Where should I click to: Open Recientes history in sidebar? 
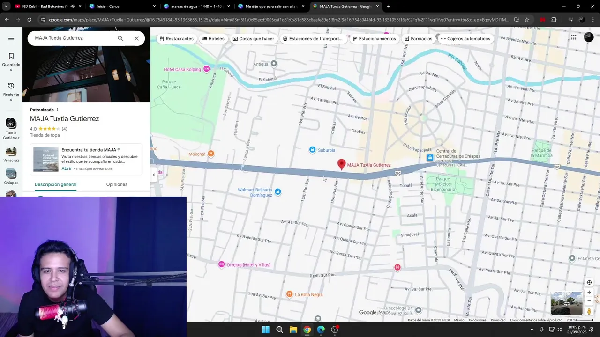(11, 92)
